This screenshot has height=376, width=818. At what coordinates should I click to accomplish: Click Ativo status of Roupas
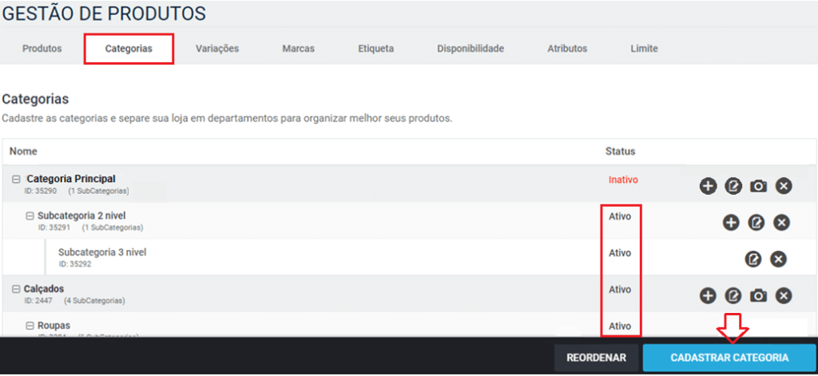620,327
